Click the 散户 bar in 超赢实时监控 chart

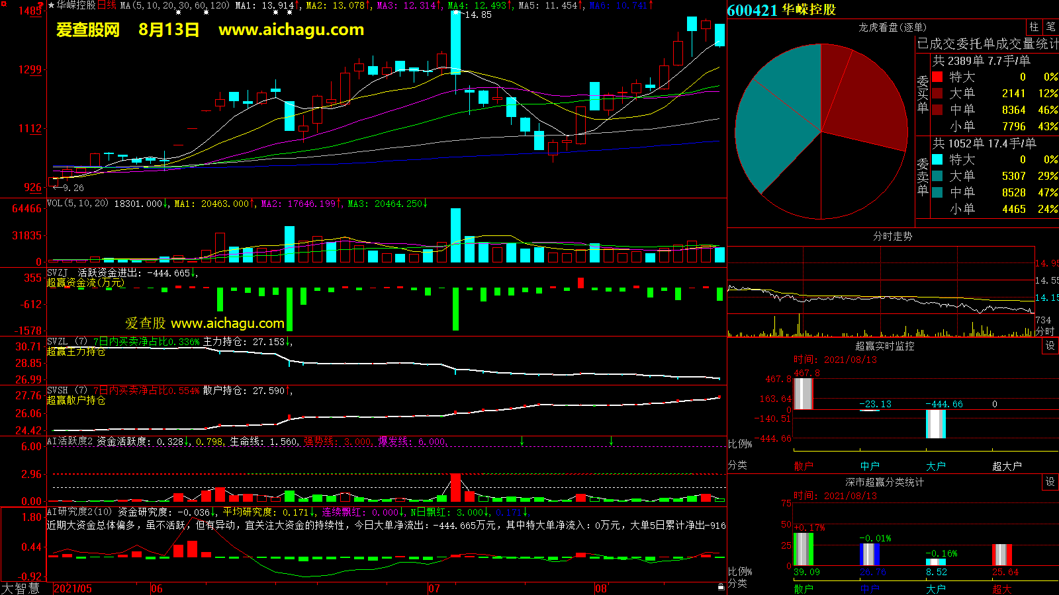click(803, 393)
